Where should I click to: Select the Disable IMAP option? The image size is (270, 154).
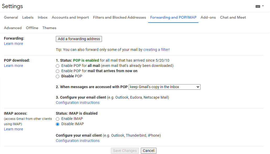57,124
